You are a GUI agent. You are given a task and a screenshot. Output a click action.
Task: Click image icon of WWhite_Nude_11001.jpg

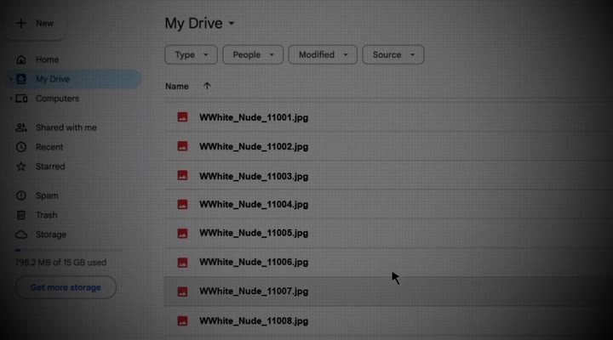(182, 116)
